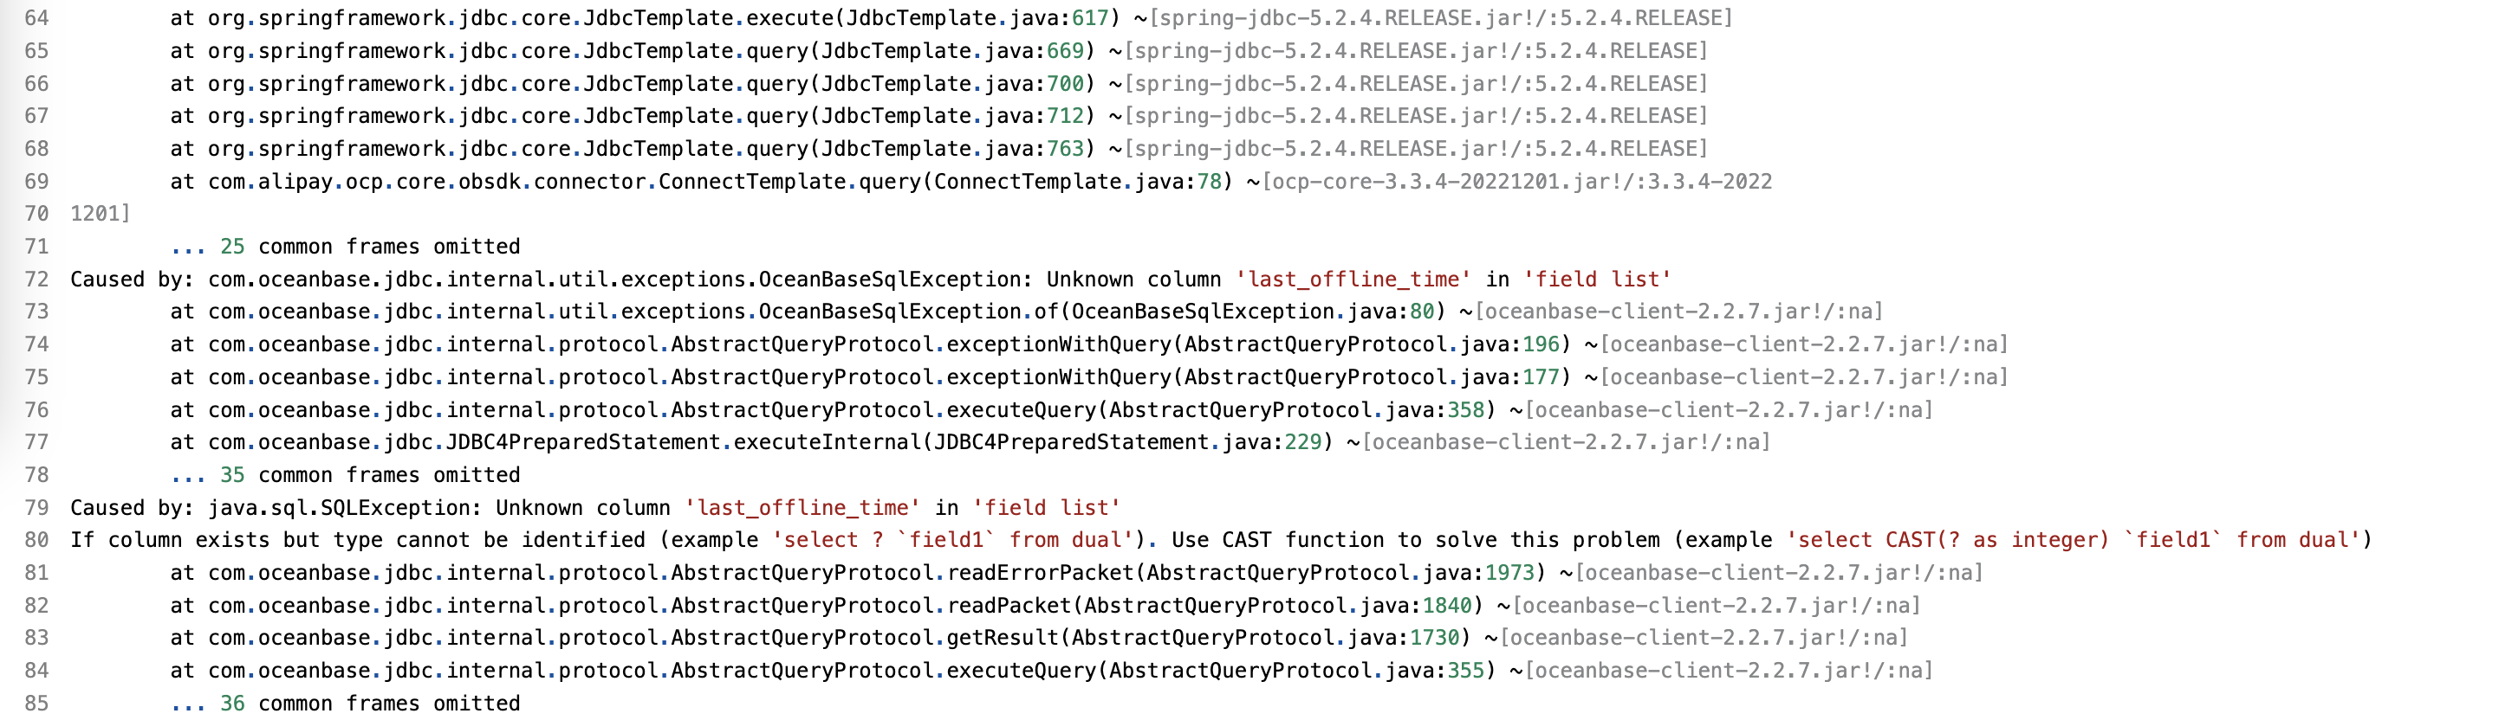Click red 'last_offline_time' on line 72
The image size is (2499, 720).
tap(1353, 279)
